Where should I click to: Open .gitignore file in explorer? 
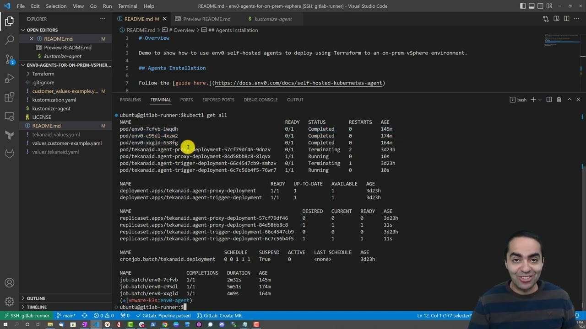click(43, 82)
